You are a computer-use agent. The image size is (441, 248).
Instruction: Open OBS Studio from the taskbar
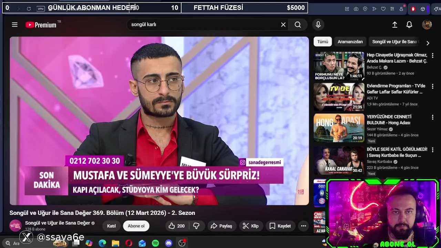tap(182, 243)
